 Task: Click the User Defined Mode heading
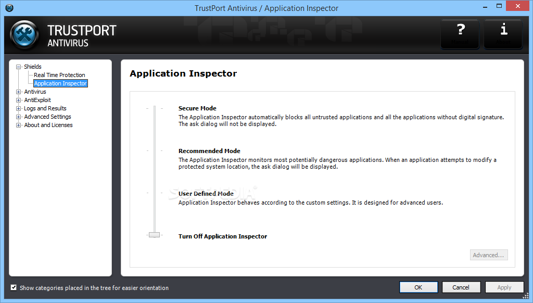point(206,194)
